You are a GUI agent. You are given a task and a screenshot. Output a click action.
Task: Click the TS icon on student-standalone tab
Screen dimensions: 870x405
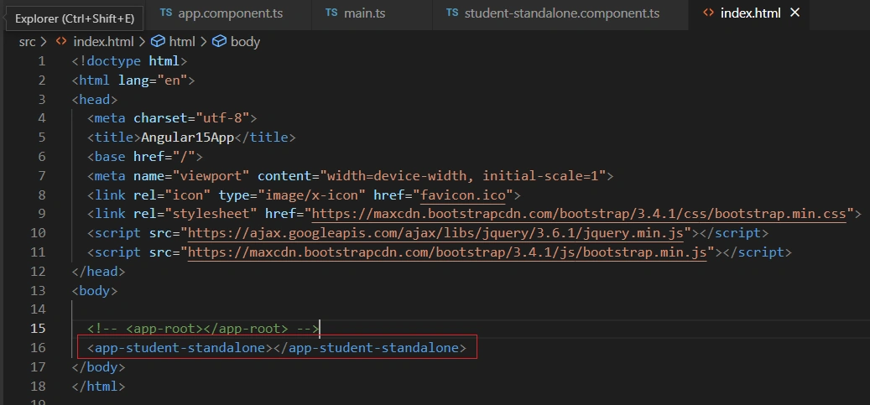coord(452,13)
